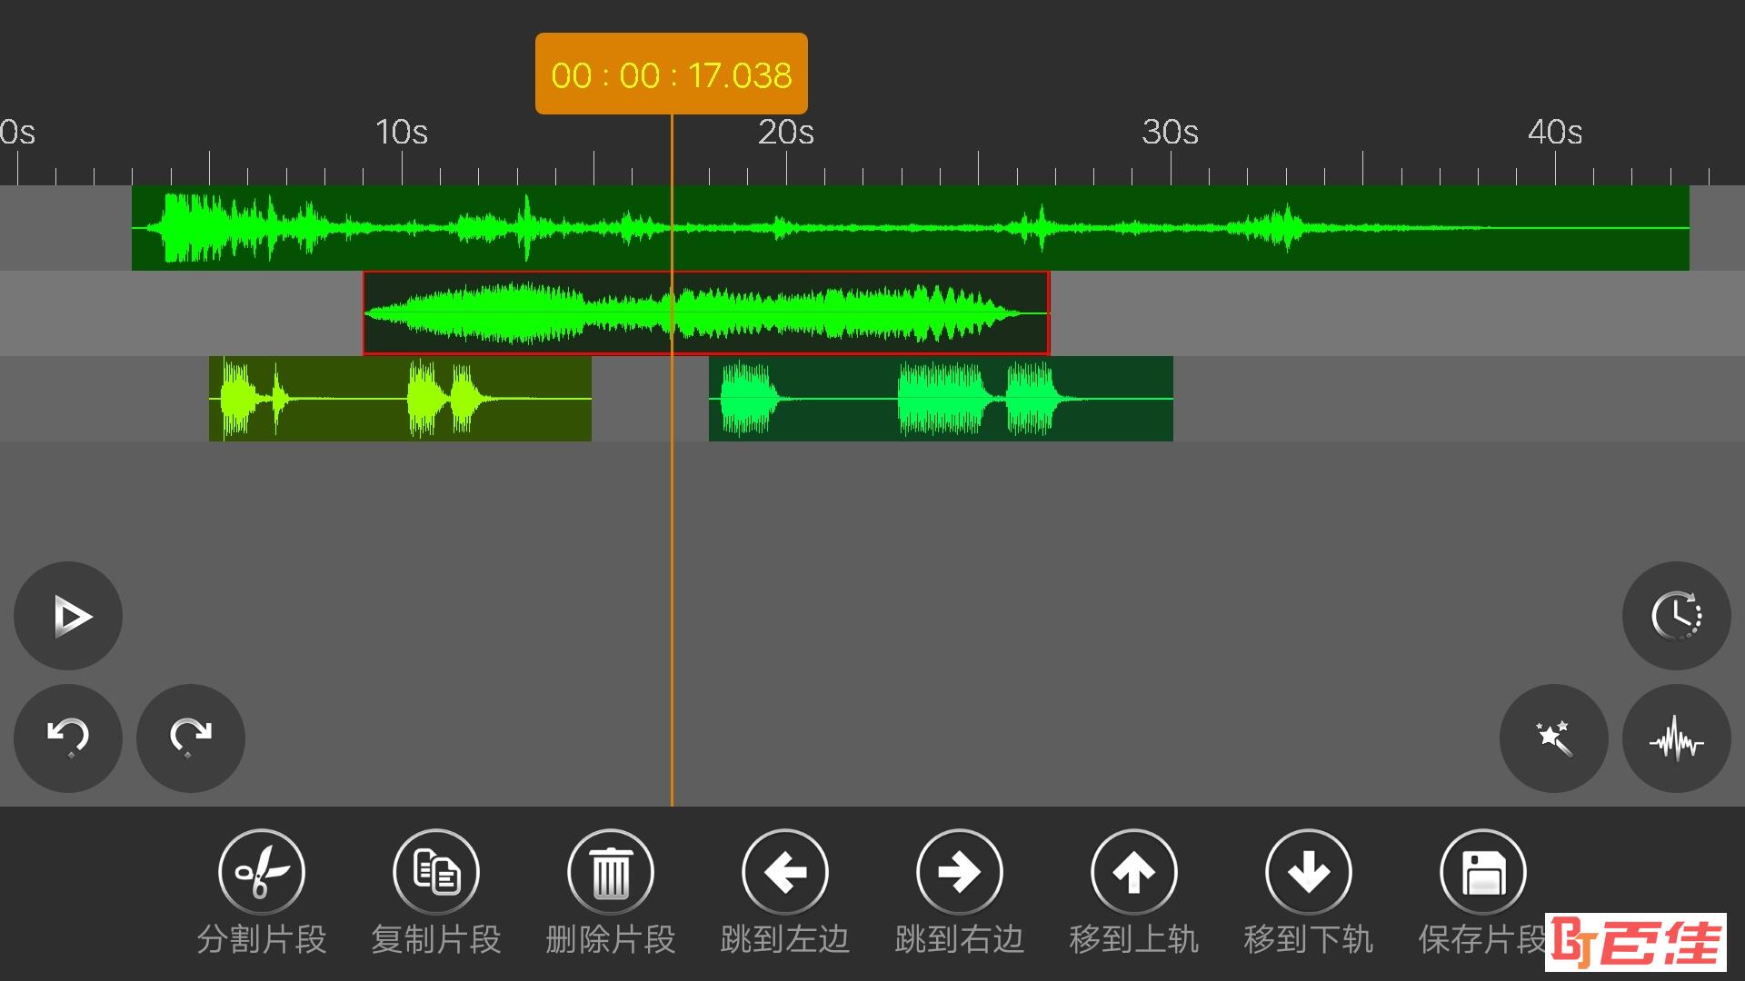Click the 0s mark on the time ruler
Image resolution: width=1745 pixels, height=981 pixels.
17,133
